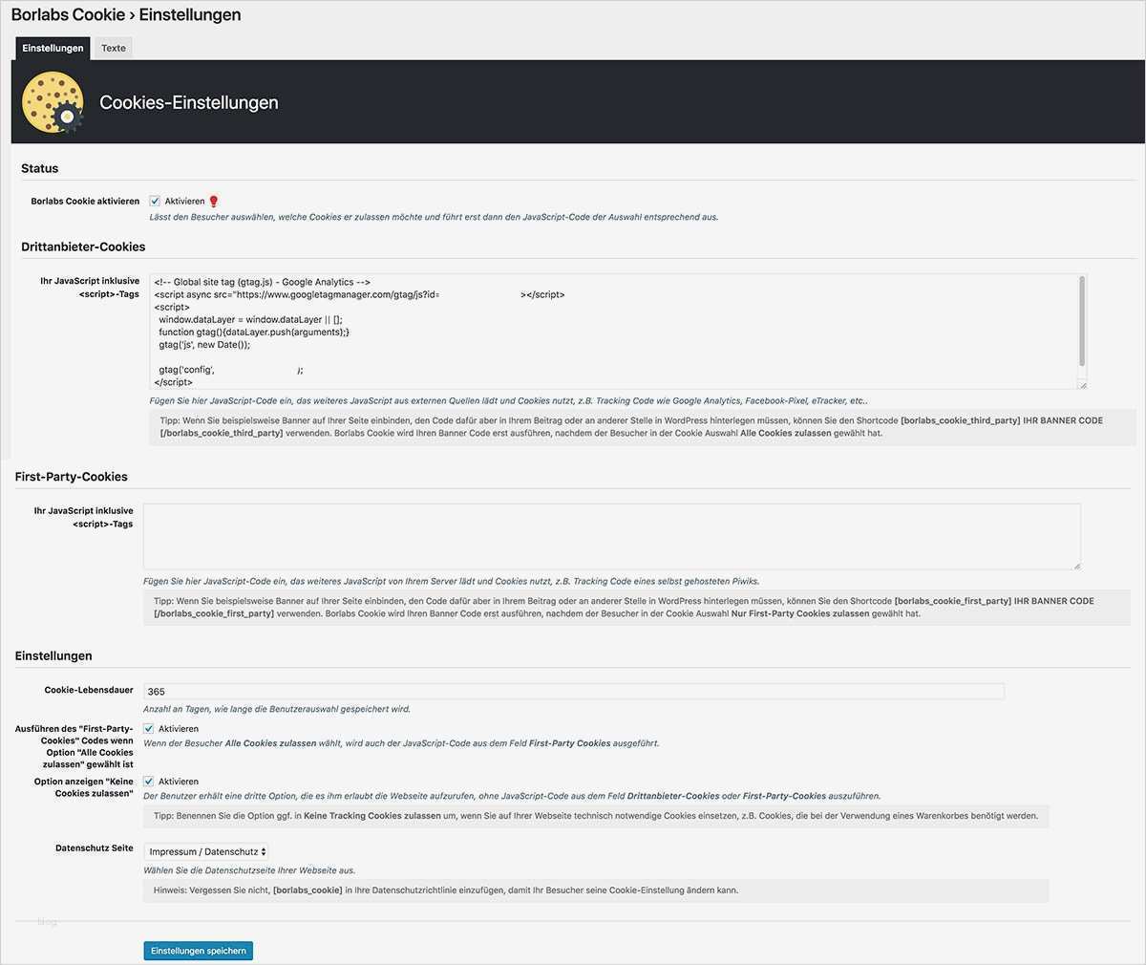Click the Status section heading
Screen dimensions: 1146x965
point(40,168)
